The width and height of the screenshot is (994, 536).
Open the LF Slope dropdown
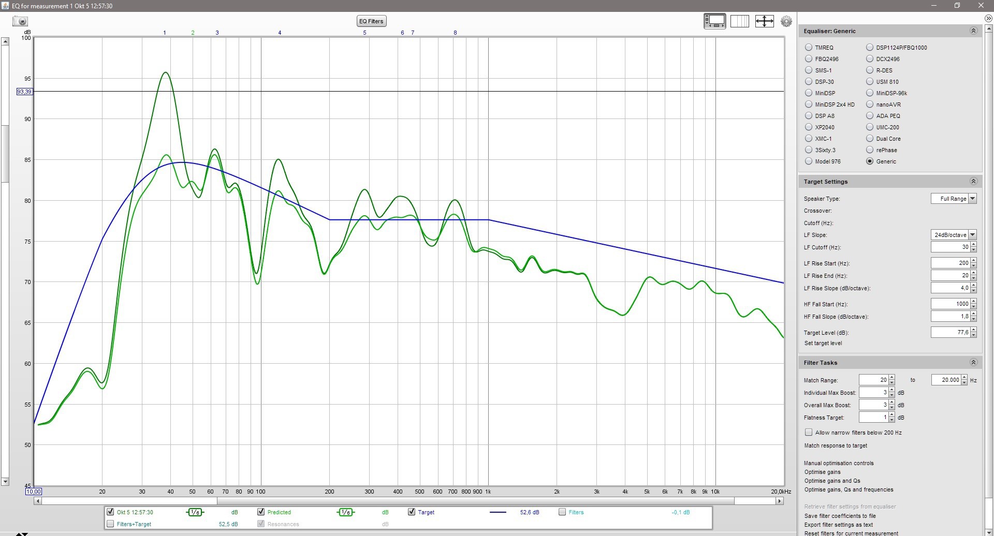[x=953, y=235]
